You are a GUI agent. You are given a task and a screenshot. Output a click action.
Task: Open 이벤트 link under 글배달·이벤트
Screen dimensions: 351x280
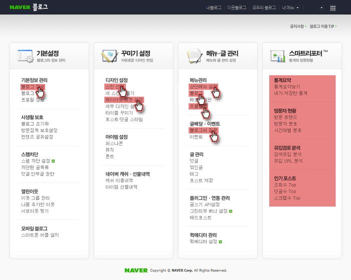tap(196, 136)
